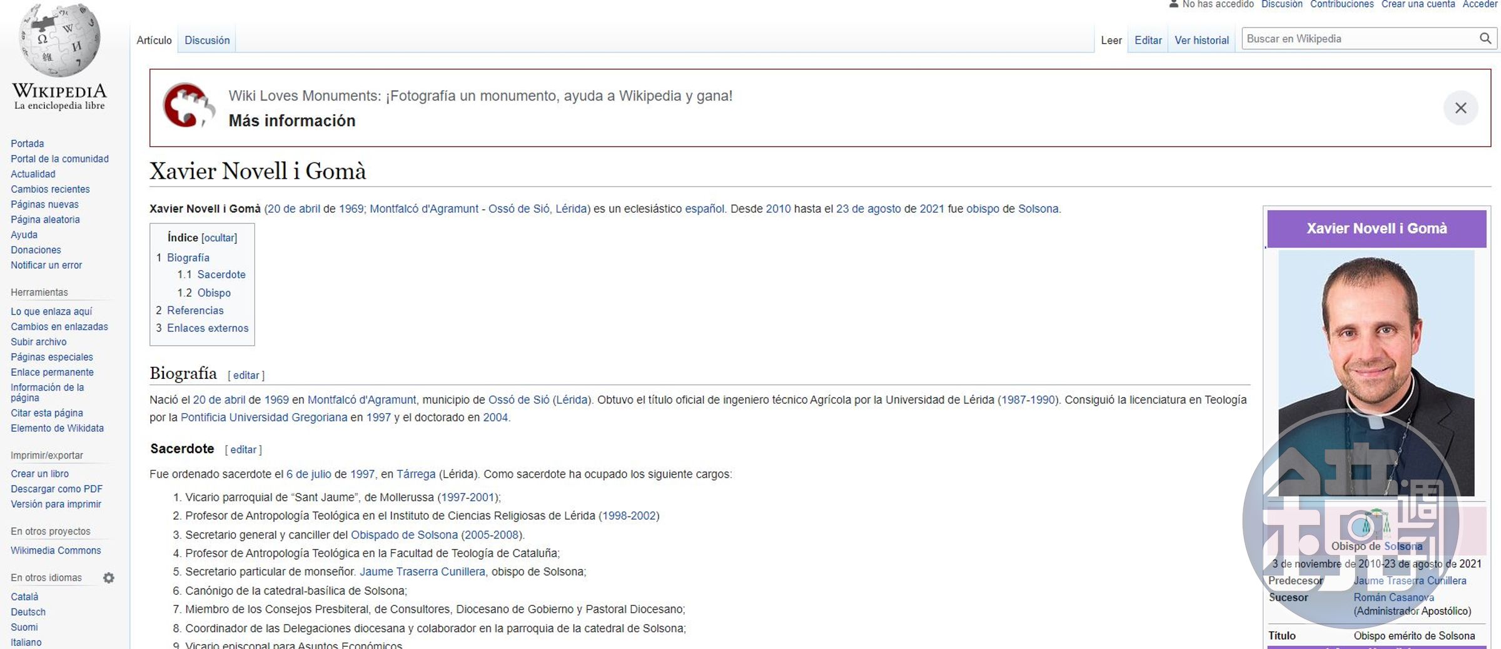Open Román Casanova successor link
Image resolution: width=1501 pixels, height=649 pixels.
(x=1393, y=598)
